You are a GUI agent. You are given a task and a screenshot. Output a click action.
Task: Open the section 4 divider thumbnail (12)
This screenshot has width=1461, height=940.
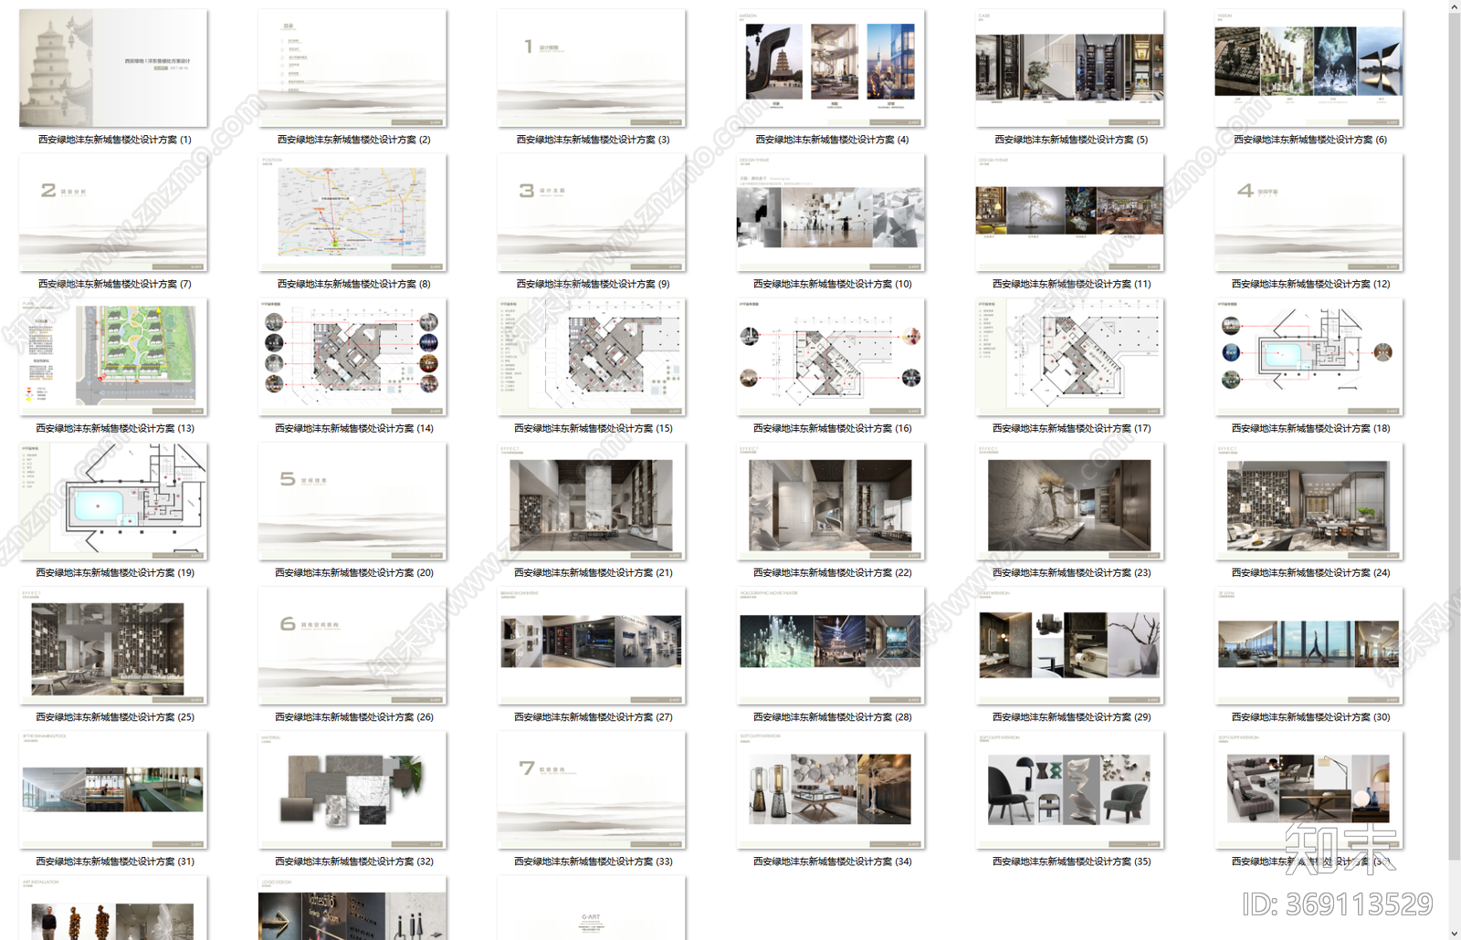(1309, 213)
